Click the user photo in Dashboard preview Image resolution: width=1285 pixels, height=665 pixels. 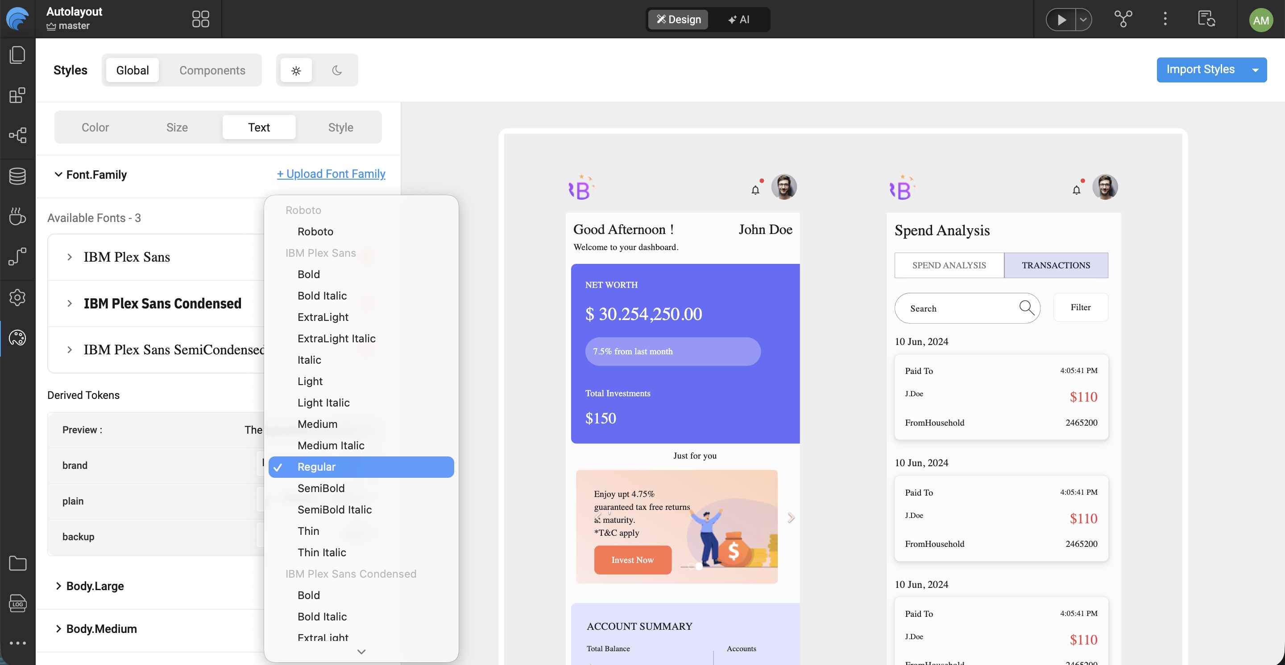coord(783,187)
